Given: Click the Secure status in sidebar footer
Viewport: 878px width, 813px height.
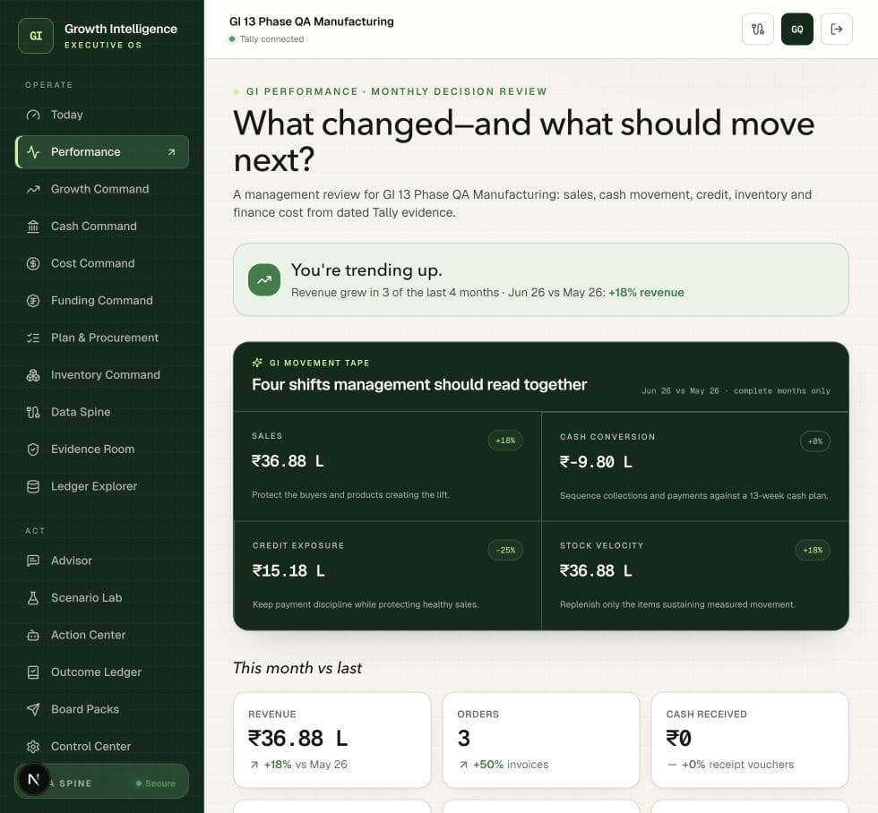Looking at the screenshot, I should point(156,783).
